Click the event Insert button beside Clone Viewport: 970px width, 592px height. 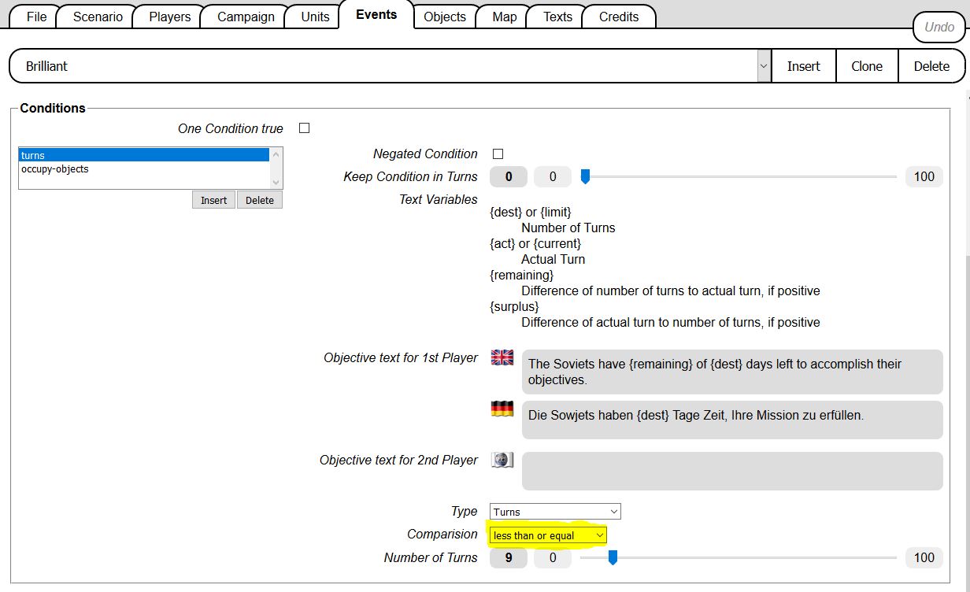[803, 67]
